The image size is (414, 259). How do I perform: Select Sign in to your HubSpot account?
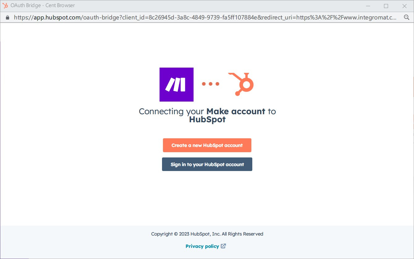pos(207,164)
